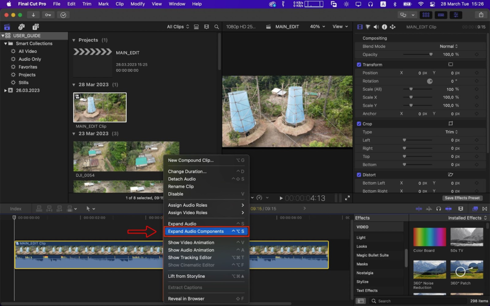Toggle video skimming in the timeline

(419, 208)
